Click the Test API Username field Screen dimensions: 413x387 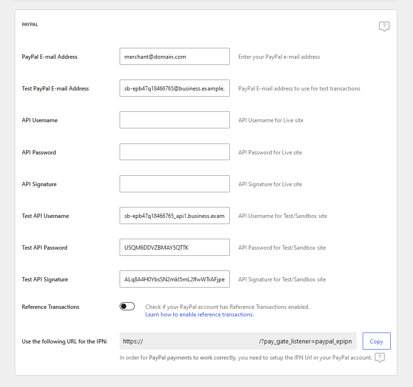coord(175,216)
